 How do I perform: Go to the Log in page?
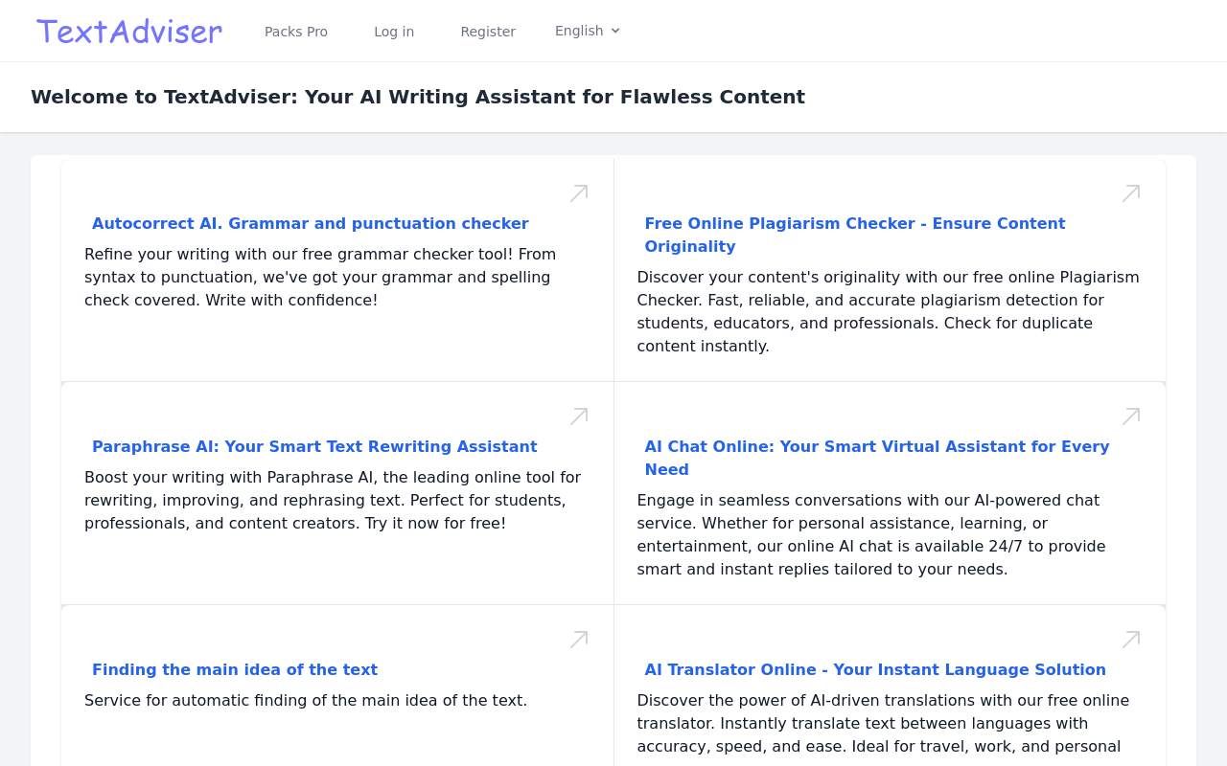(394, 32)
